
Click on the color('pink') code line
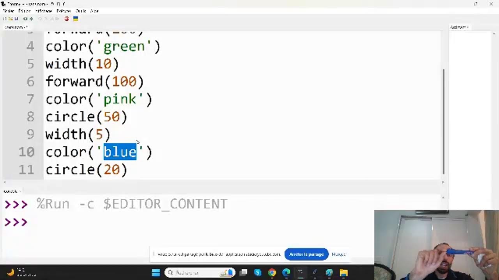click(x=99, y=99)
